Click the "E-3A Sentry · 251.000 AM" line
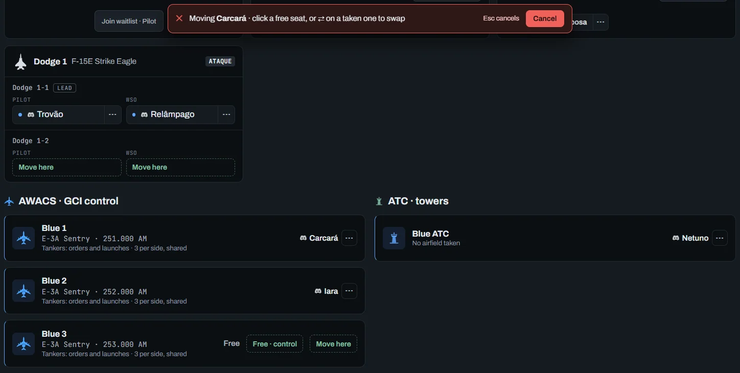Screen dimensions: 740x373 tap(94, 239)
